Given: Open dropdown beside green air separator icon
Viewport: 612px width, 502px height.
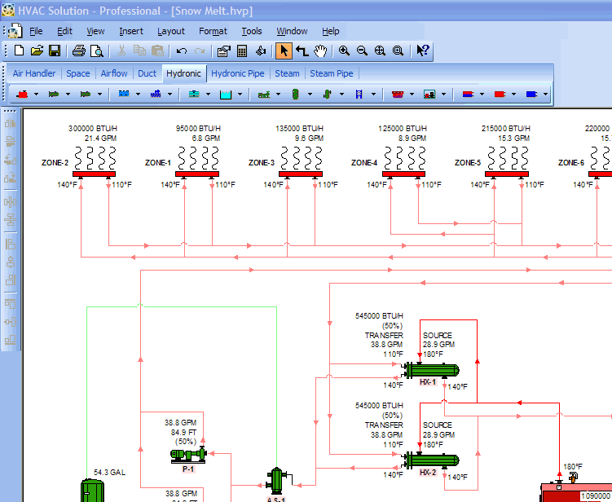Looking at the screenshot, I should [342, 94].
